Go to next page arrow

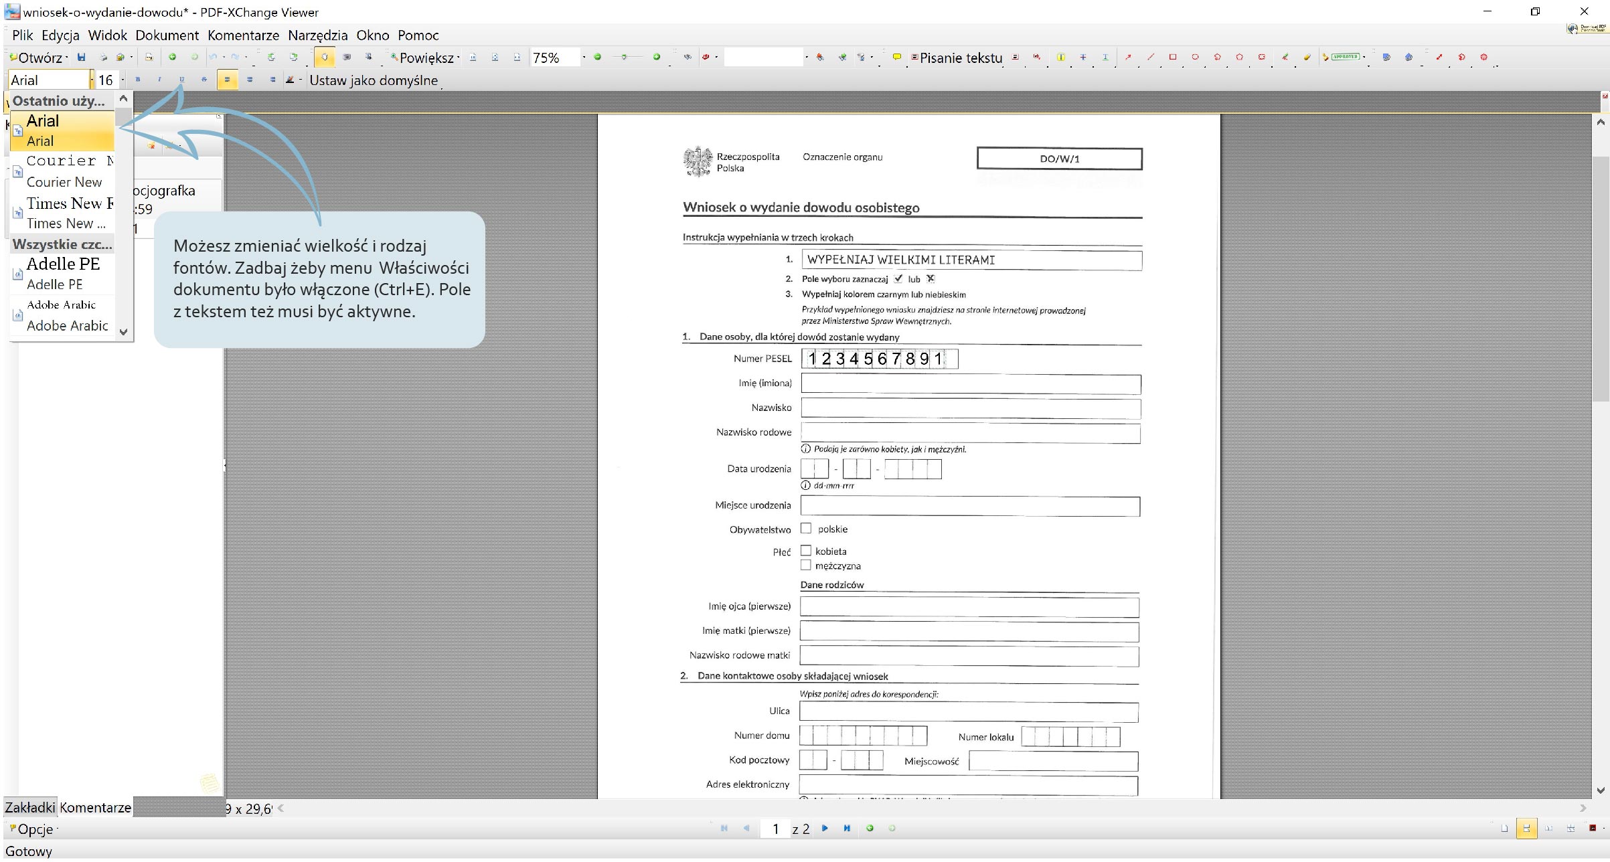825,829
